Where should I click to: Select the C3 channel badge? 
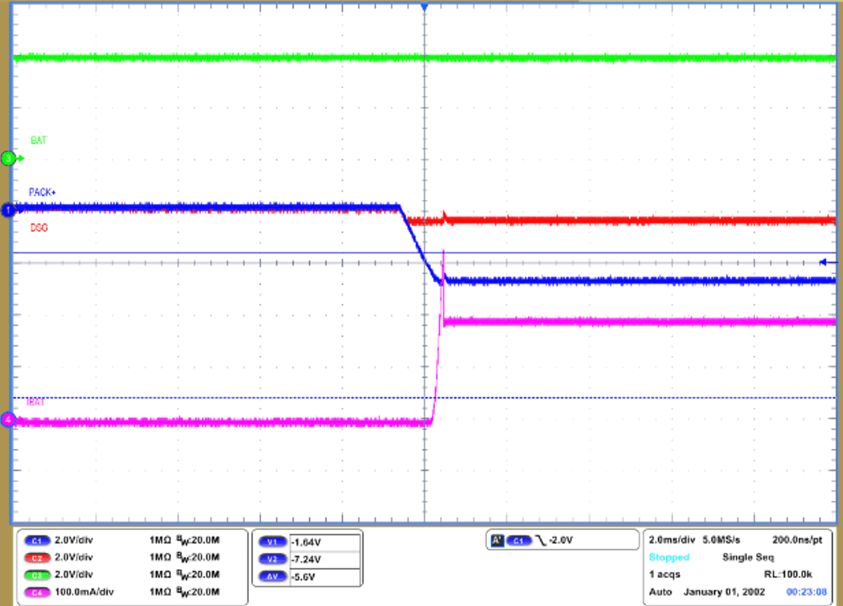pos(37,575)
